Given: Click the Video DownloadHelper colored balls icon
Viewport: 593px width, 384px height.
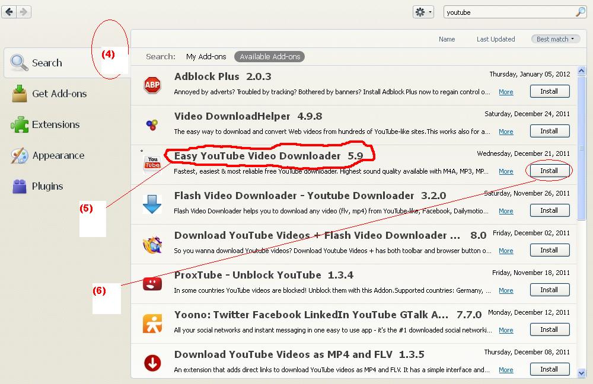Looking at the screenshot, I should 152,124.
